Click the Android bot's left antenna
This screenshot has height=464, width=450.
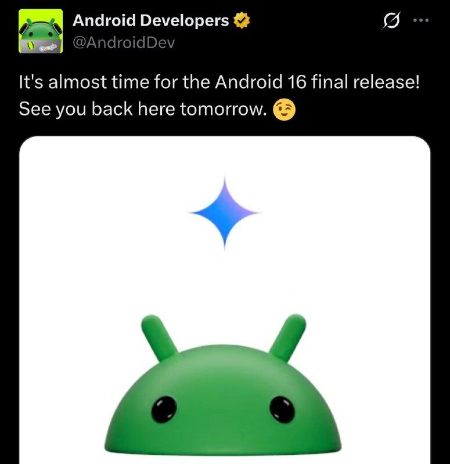point(159,338)
